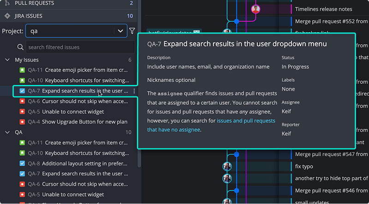Collapse the QA issues group
This screenshot has width=369, height=204.
[7, 132]
